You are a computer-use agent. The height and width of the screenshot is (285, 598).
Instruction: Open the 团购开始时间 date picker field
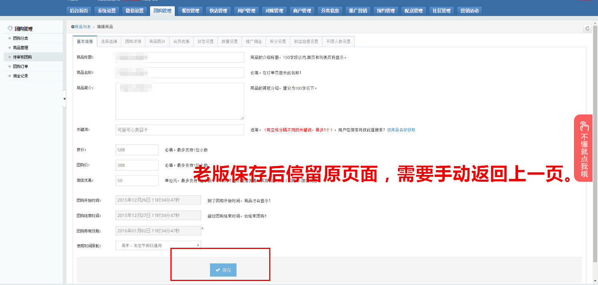tap(158, 201)
